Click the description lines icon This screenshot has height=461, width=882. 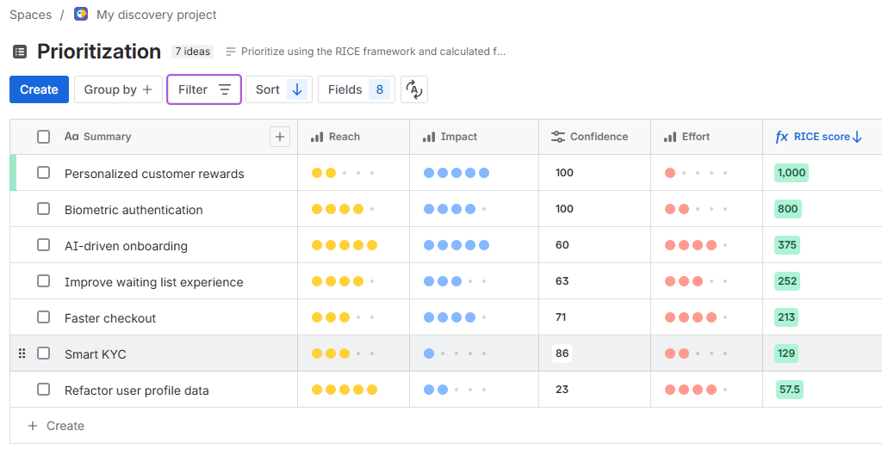230,52
